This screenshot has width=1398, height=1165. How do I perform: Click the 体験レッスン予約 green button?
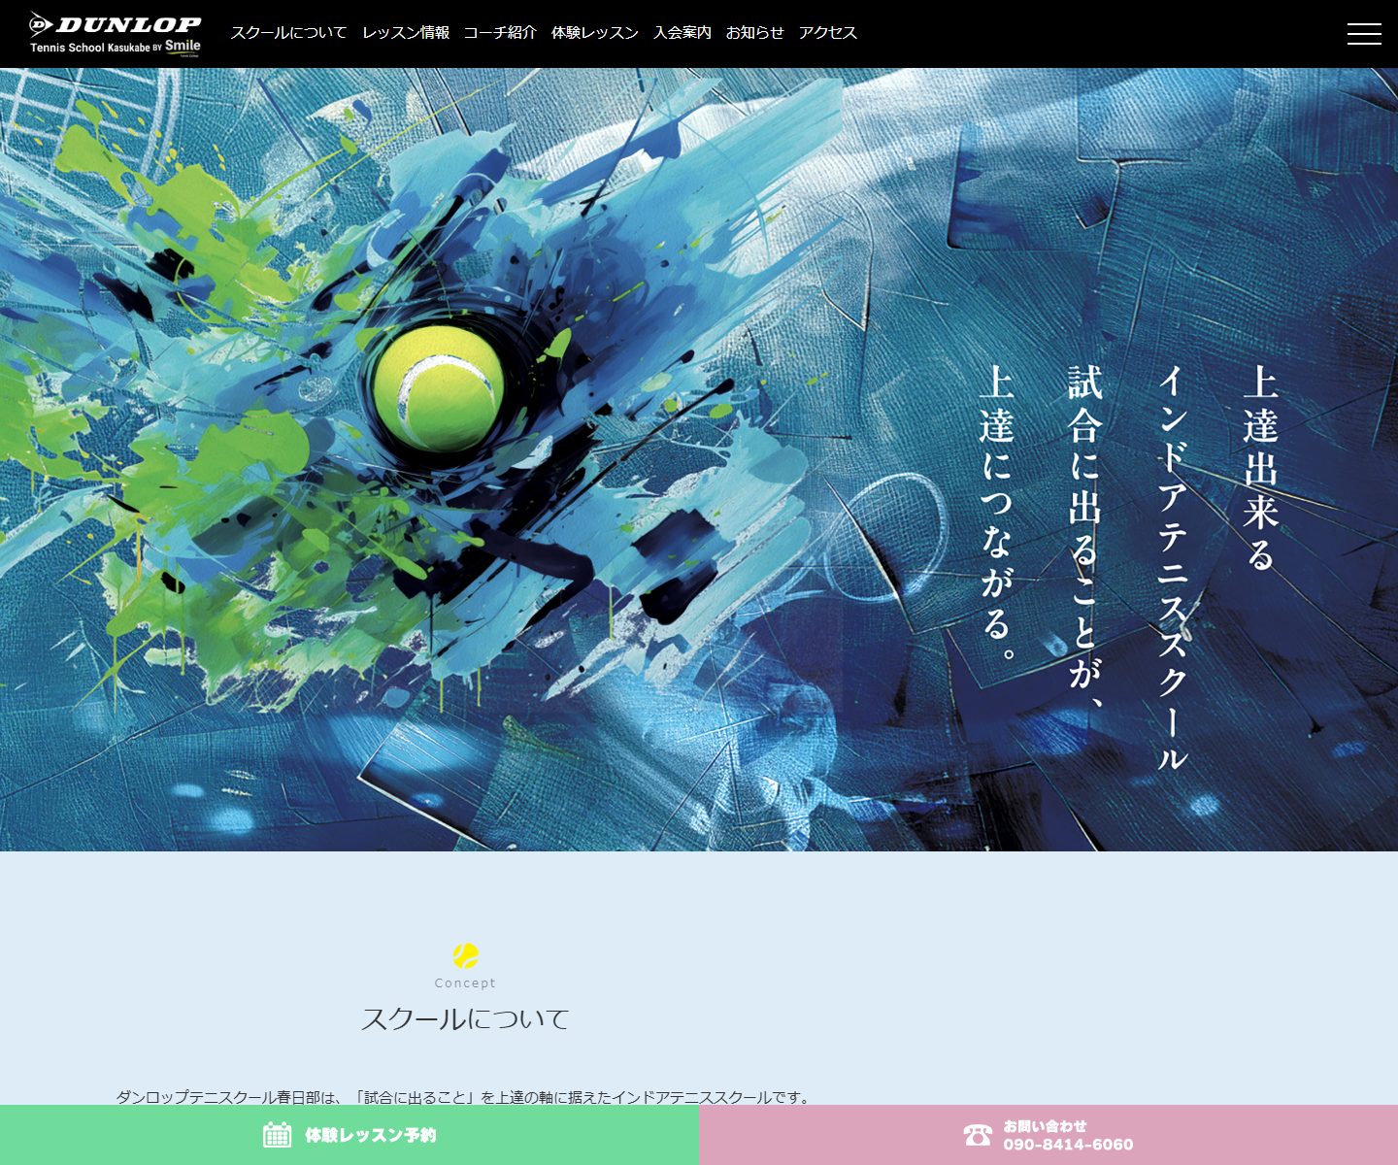pyautogui.click(x=349, y=1135)
